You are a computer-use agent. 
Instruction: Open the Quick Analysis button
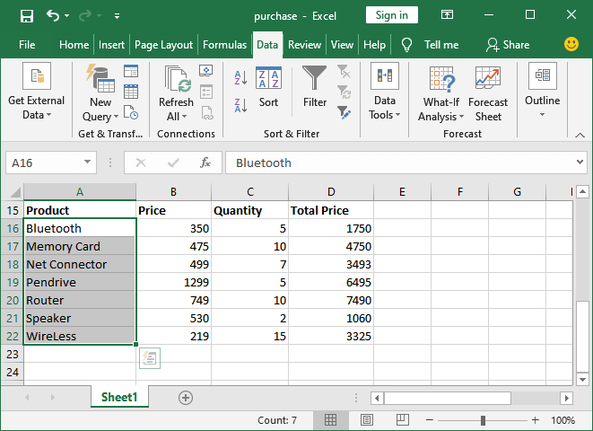(x=150, y=358)
